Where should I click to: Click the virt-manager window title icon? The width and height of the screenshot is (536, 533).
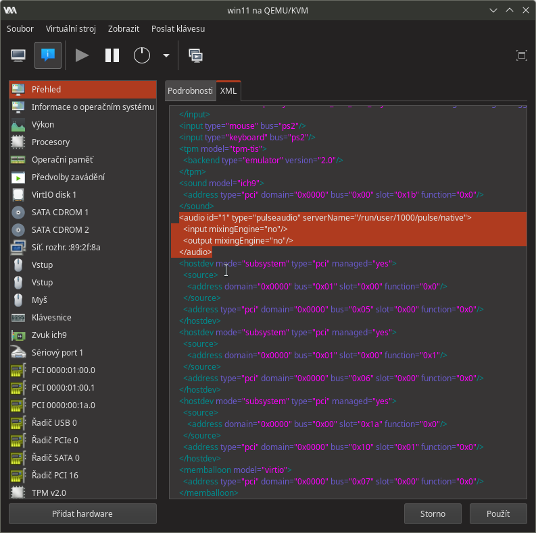pos(10,10)
